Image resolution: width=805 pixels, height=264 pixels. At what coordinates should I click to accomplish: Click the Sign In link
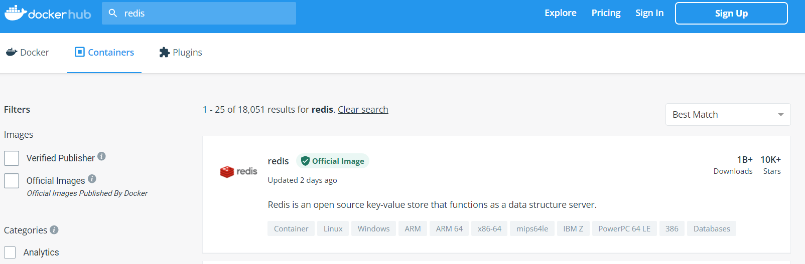click(649, 13)
